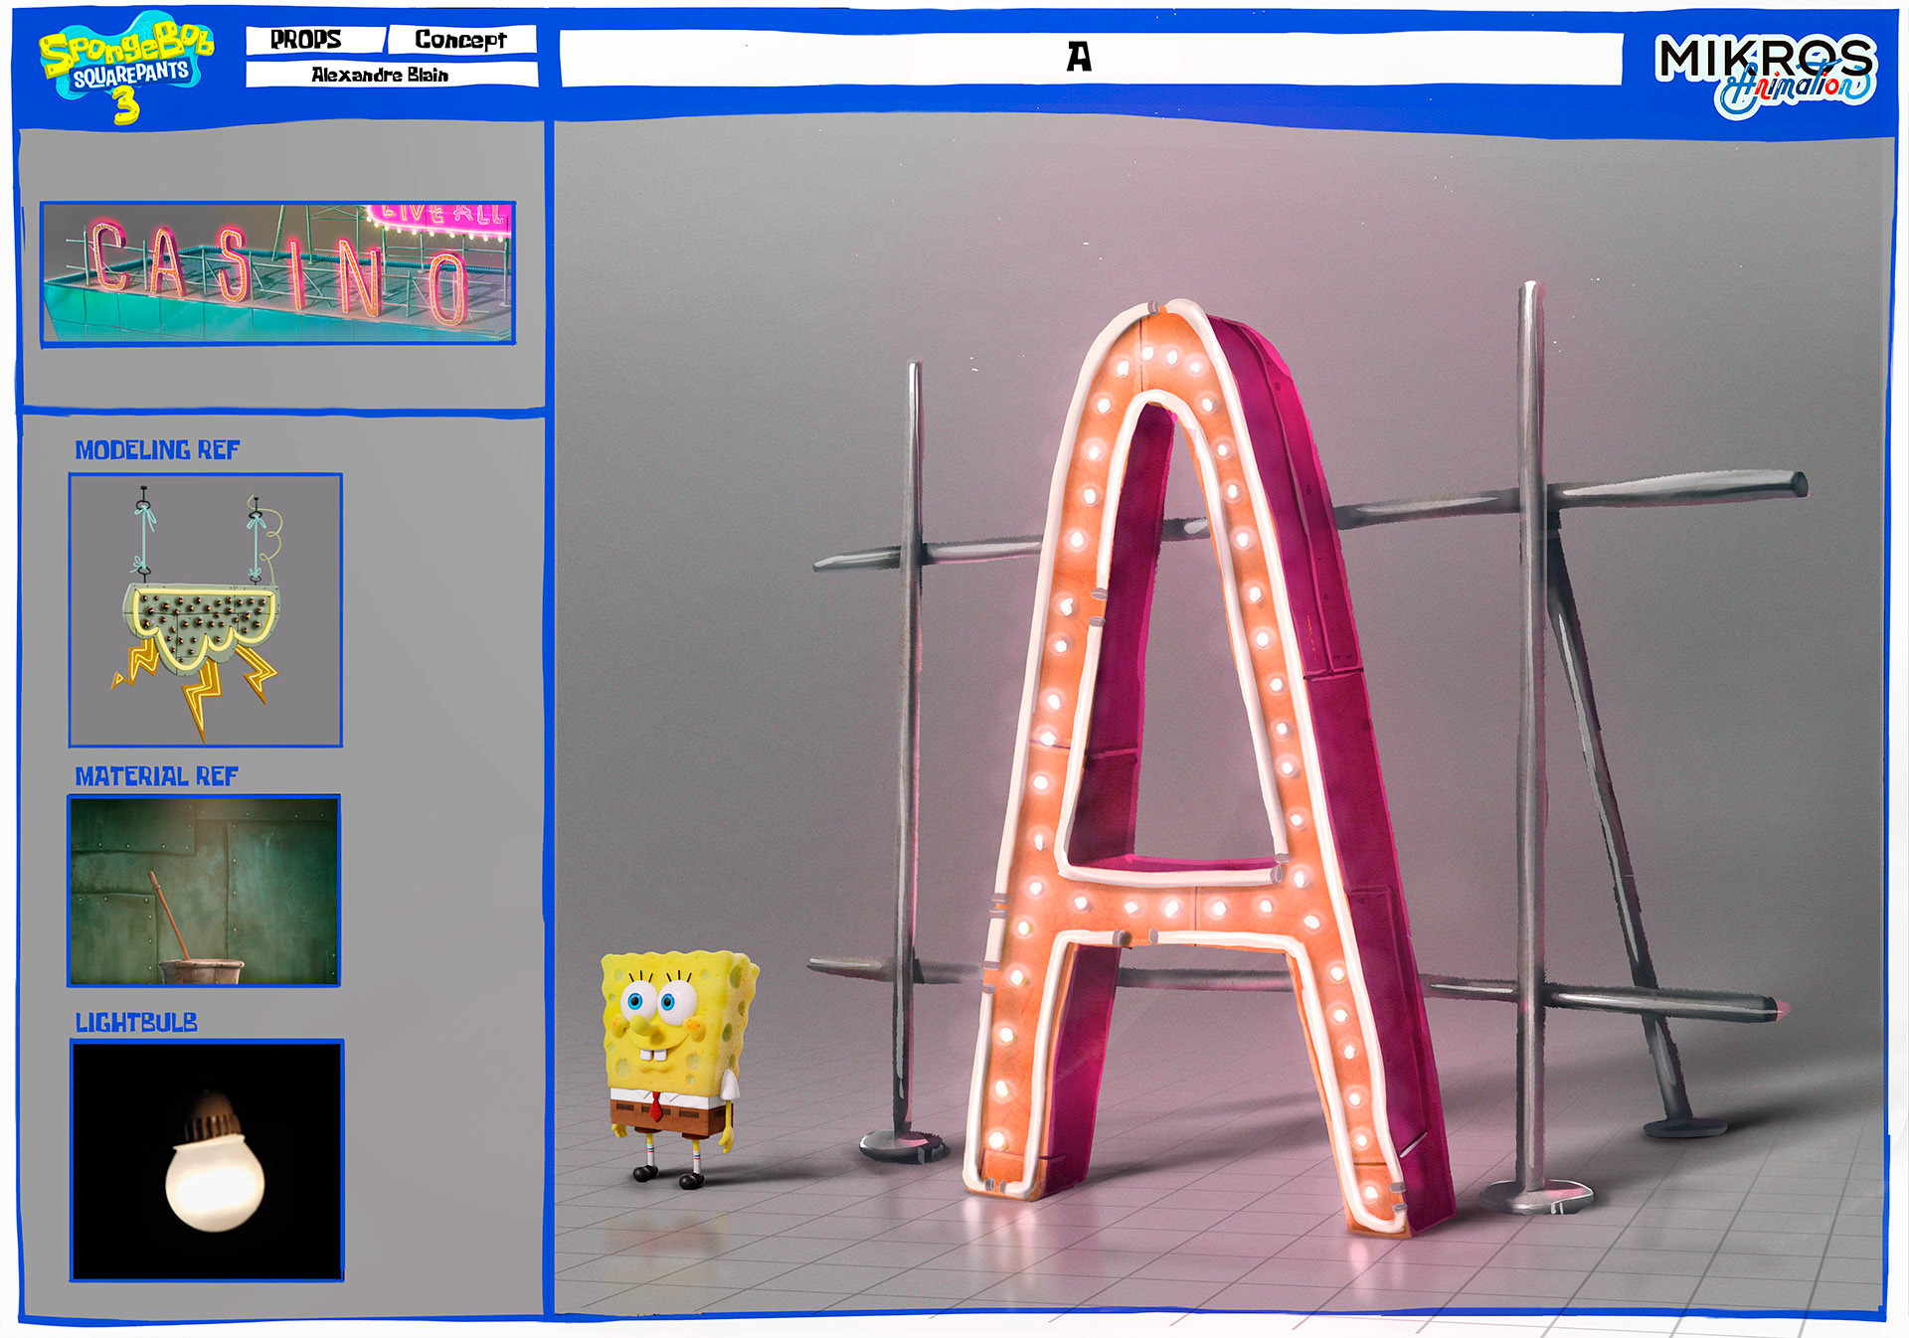Click the LIGHTBULB heading
This screenshot has width=1909, height=1338.
tap(137, 1022)
